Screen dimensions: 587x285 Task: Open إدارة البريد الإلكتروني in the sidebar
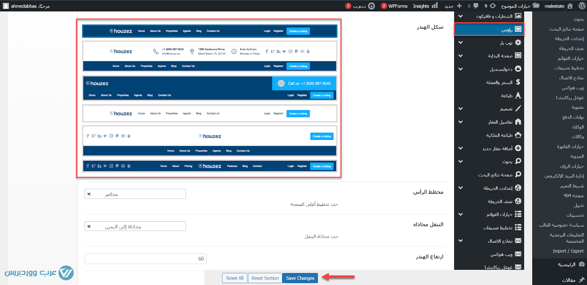[564, 176]
